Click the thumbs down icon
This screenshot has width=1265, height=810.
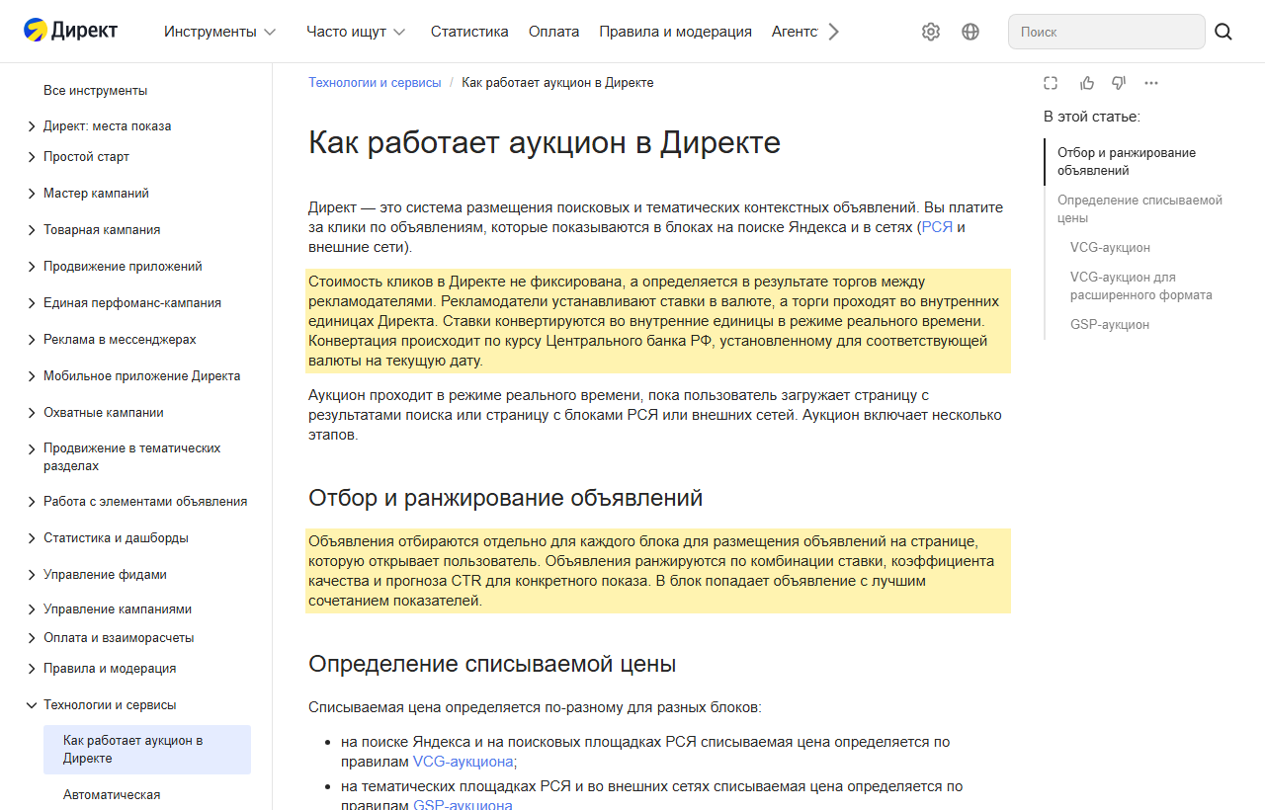1119,83
